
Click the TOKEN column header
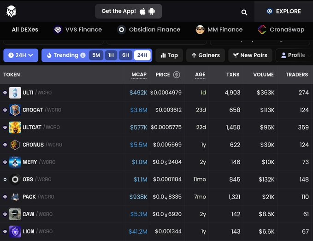(12, 75)
